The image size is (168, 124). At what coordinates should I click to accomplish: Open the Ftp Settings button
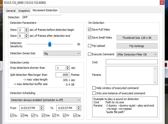137,46
